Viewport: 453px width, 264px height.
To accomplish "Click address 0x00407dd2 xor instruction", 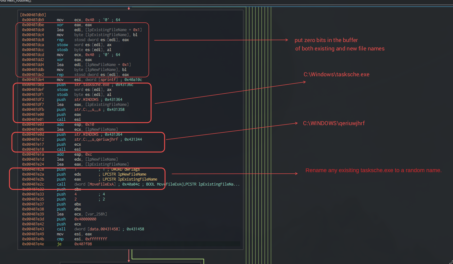I will [57, 59].
